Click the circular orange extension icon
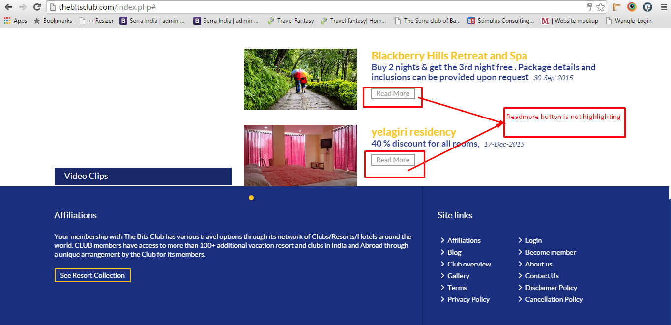Image resolution: width=671 pixels, height=325 pixels. [x=632, y=7]
